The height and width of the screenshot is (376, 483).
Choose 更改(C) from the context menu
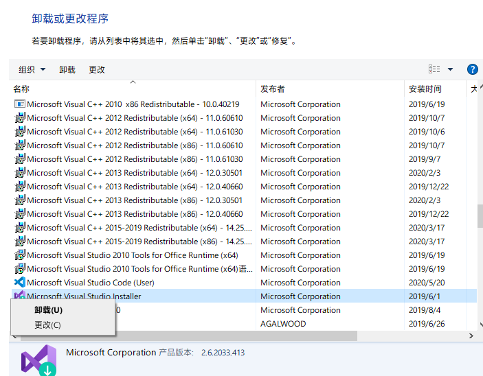click(x=47, y=325)
